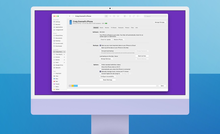
Task: Click Restore iPhone button
Action: point(119,40)
